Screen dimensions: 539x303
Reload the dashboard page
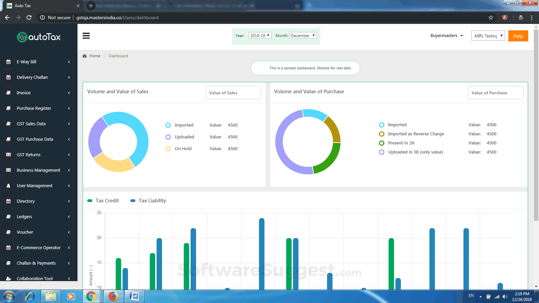coord(29,18)
